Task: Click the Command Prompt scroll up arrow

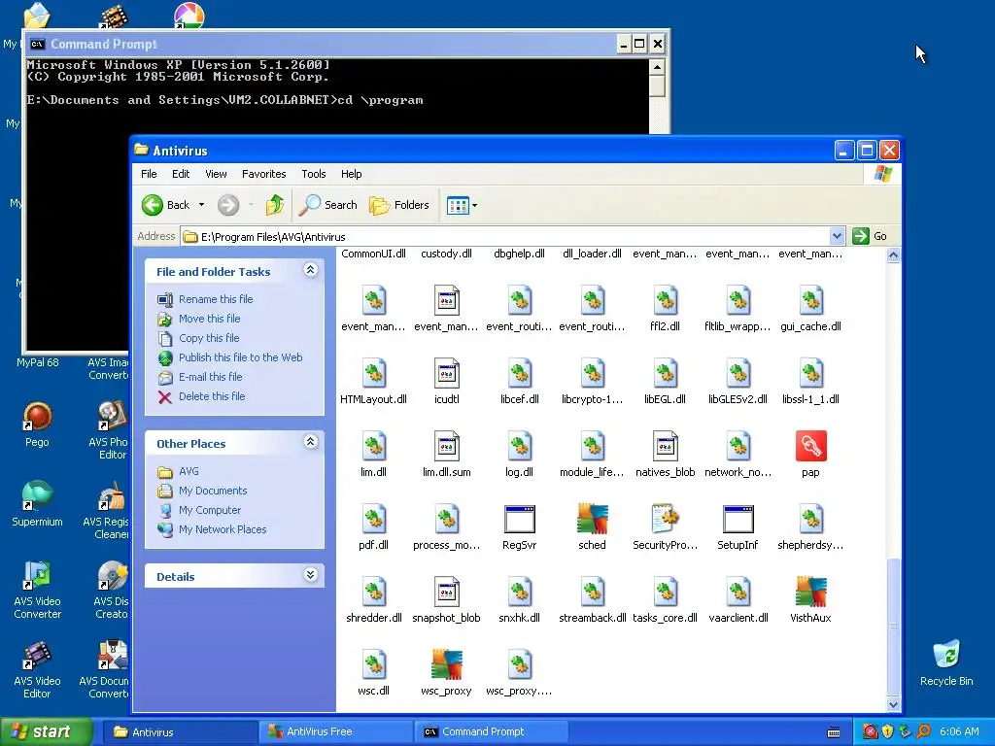Action: (658, 67)
